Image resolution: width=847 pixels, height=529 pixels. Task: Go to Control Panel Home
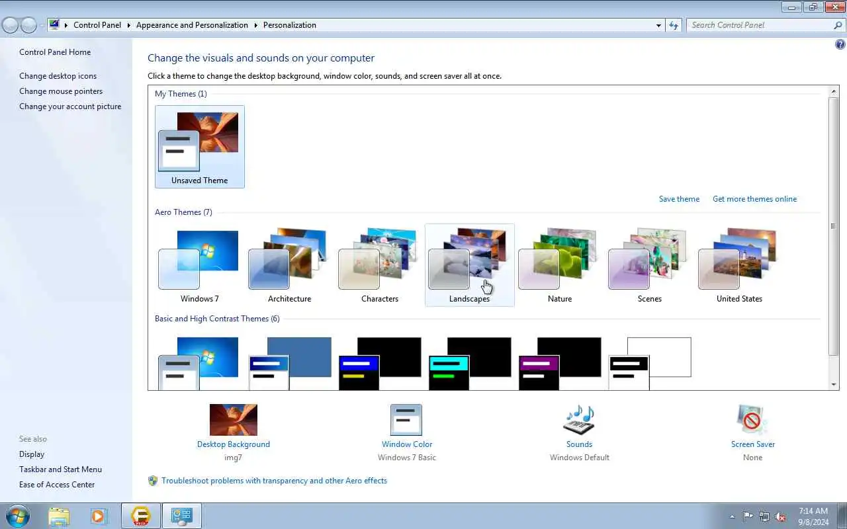[x=55, y=52]
